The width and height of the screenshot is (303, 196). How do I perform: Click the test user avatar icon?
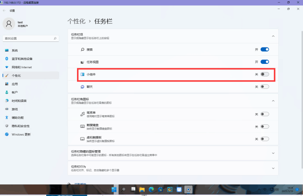coord(9,23)
